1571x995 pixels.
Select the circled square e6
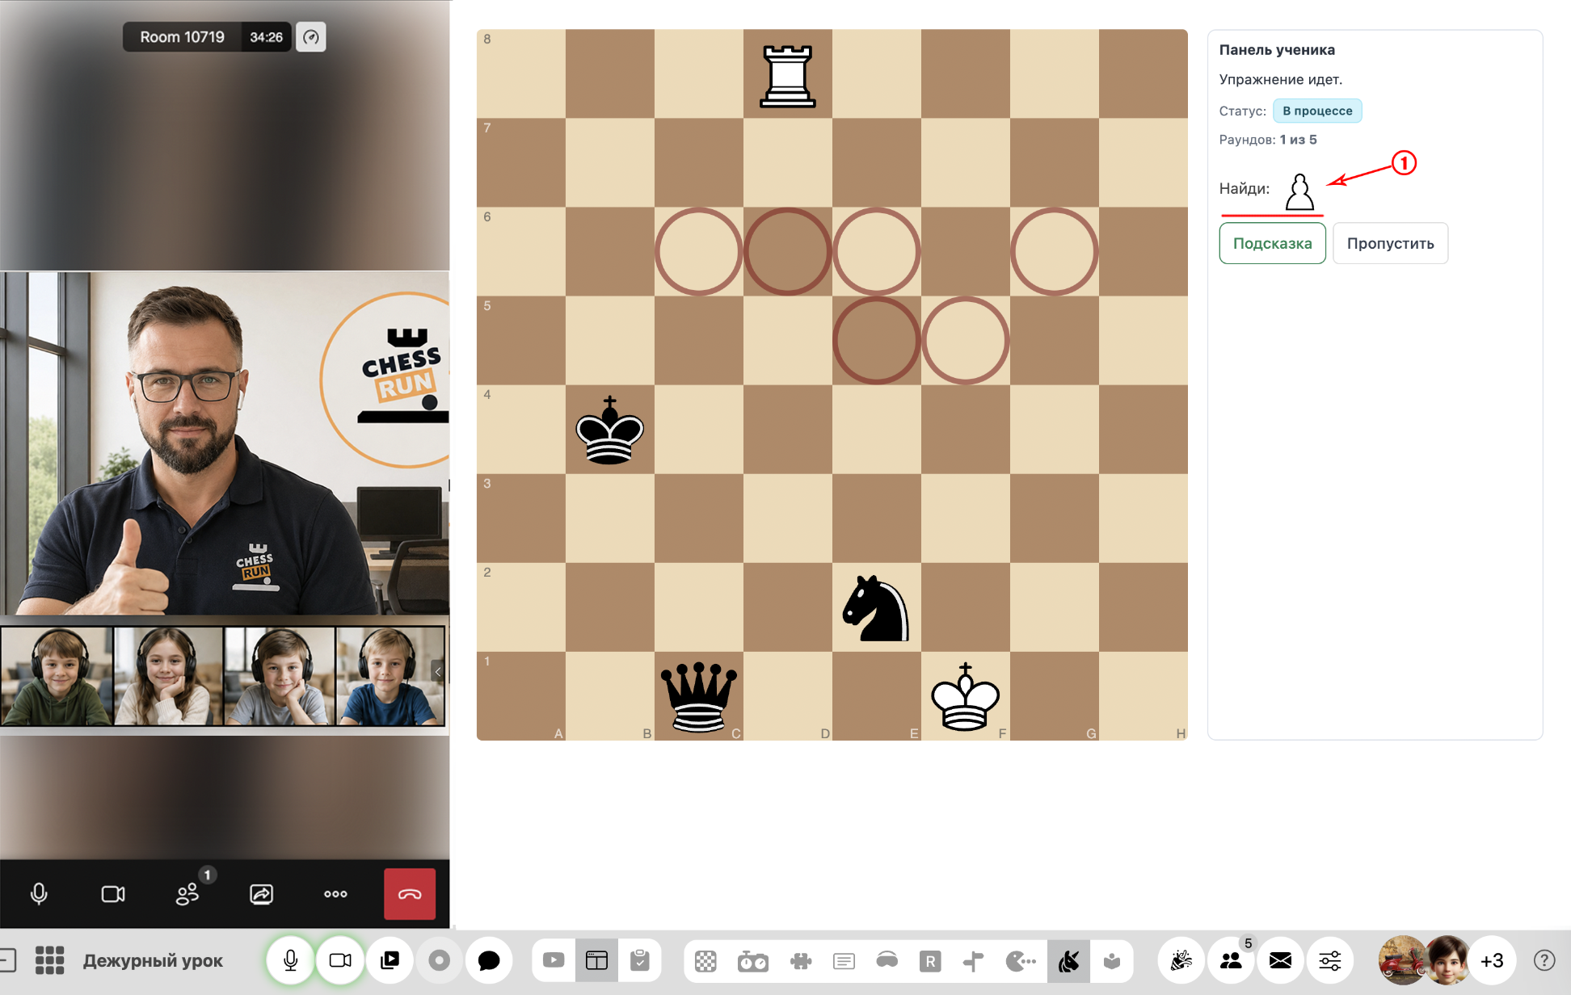pyautogui.click(x=877, y=251)
